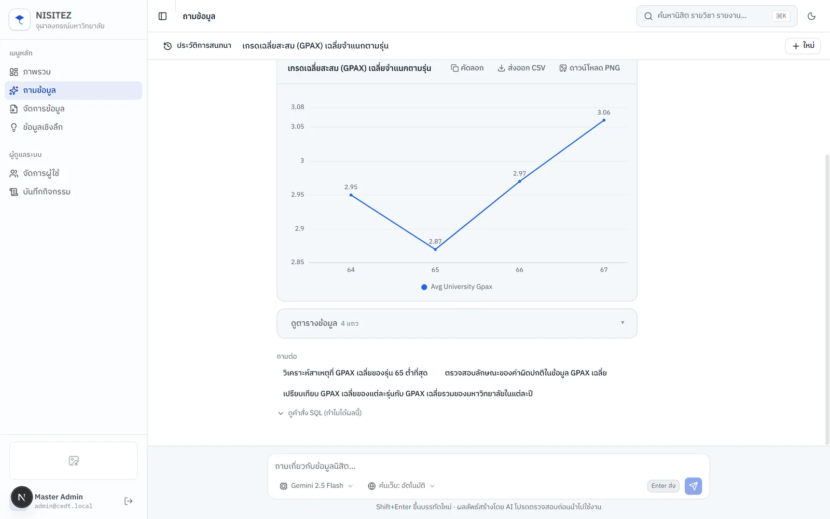This screenshot has height=519, width=830.
Task: Expand ดูตารางข้อมูล 4 rows table
Action: coord(457,323)
